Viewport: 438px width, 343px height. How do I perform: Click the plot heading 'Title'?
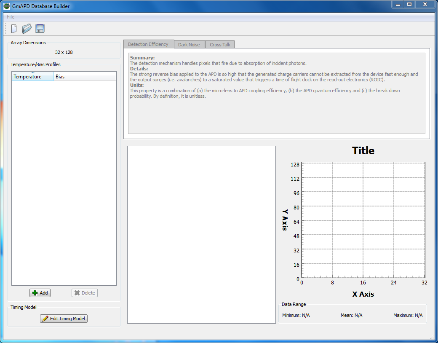tap(363, 150)
